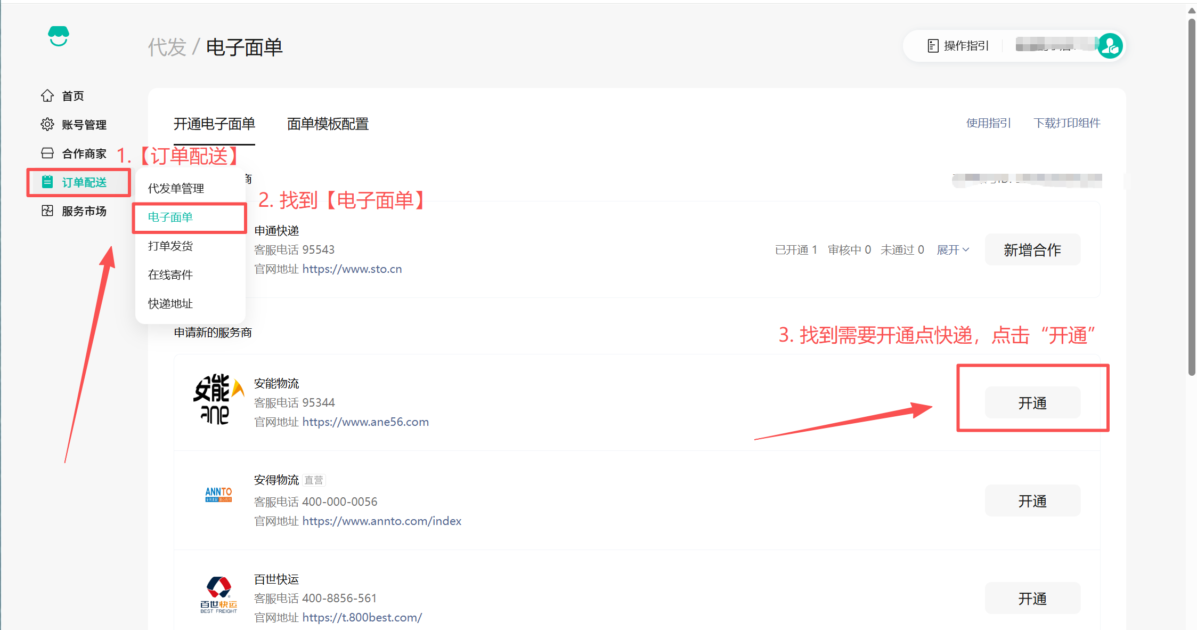Open the user avatar at top right
The width and height of the screenshot is (1197, 630).
tap(1110, 46)
